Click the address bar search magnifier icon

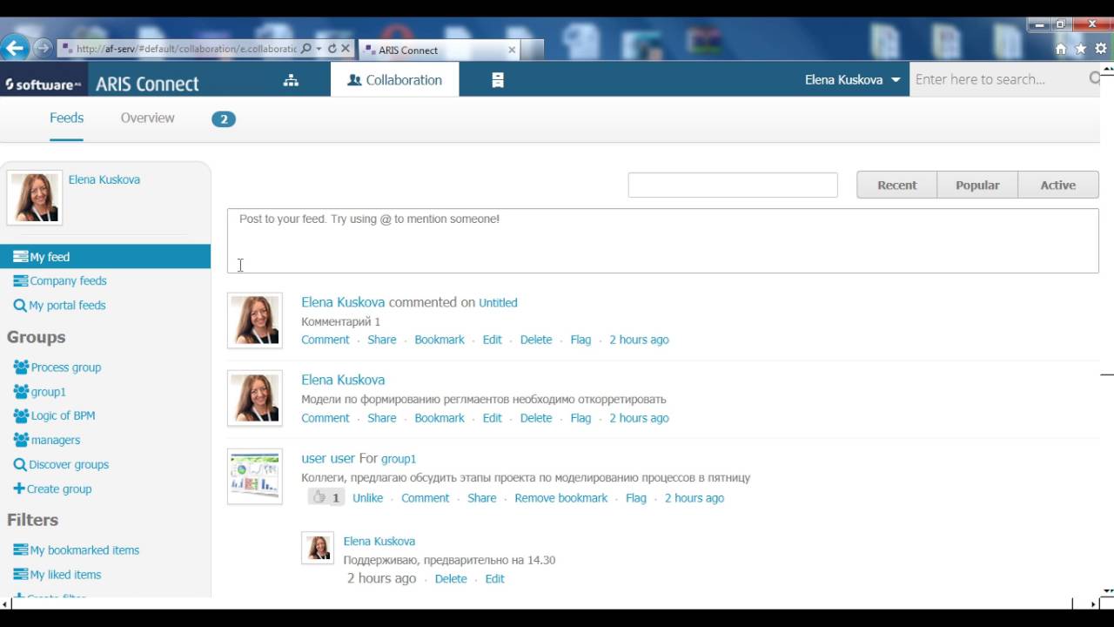[305, 50]
